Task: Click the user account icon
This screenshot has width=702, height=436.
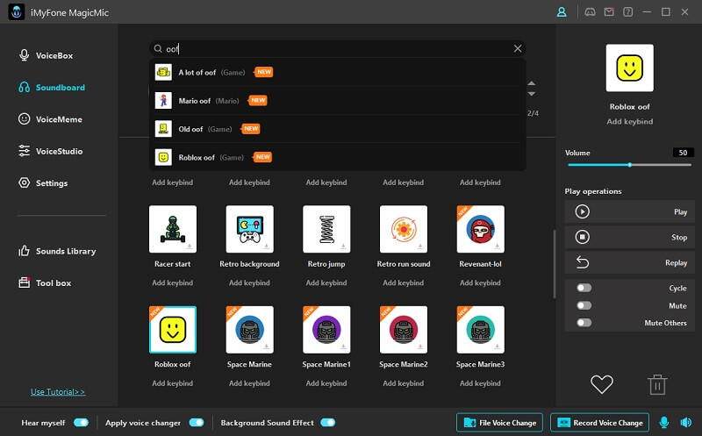Action: [x=562, y=12]
